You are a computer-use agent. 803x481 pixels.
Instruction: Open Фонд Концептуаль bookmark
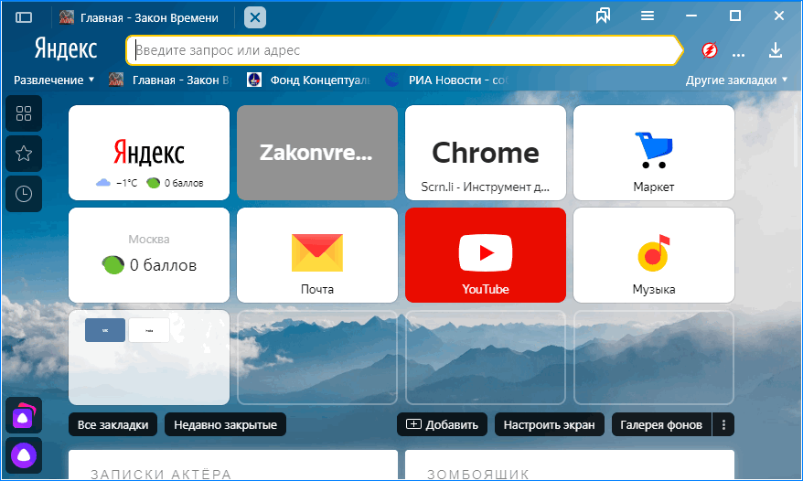308,80
